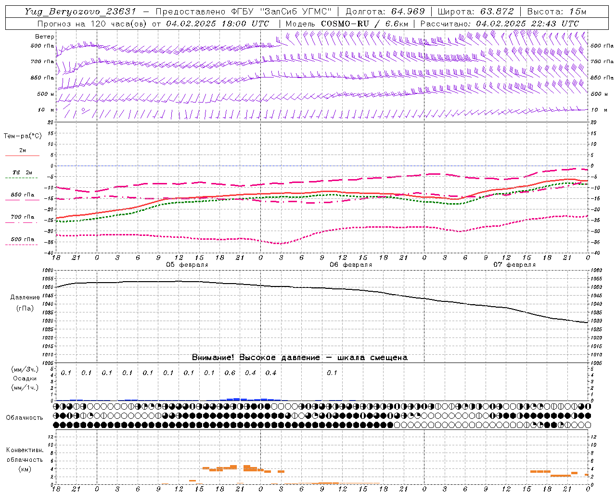This screenshot has height=493, width=616.
Task: Click the model label COSMO-RU / 6.6км
Action: coord(364,23)
